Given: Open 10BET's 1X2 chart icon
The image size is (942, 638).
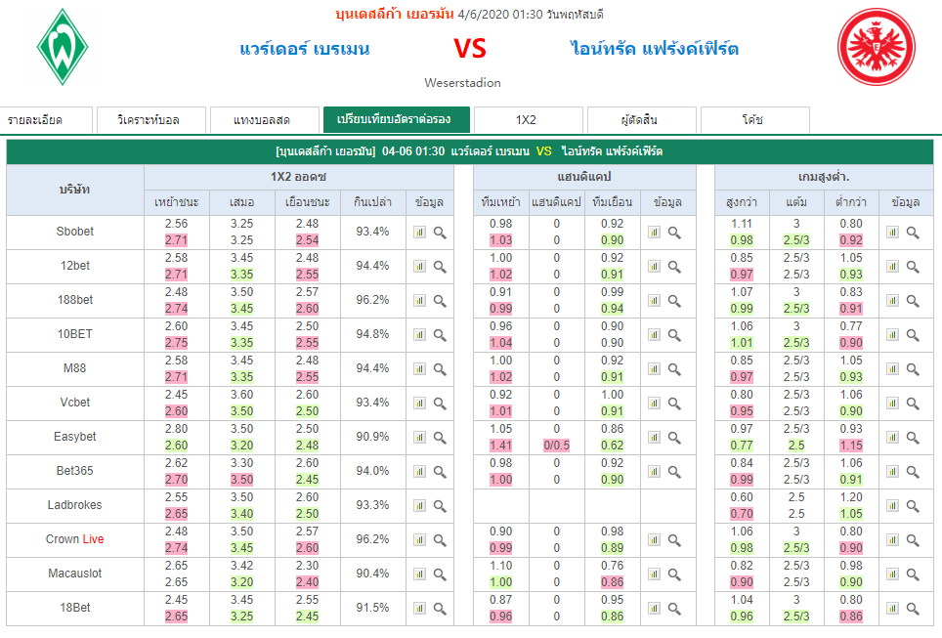Looking at the screenshot, I should coord(419,334).
